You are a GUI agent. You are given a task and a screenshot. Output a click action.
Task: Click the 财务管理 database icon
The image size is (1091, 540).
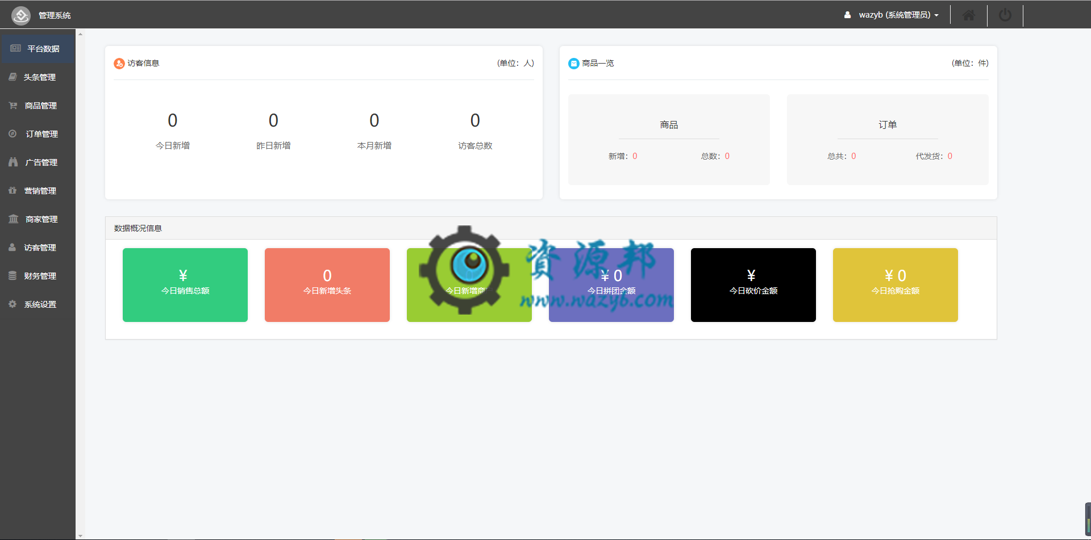pyautogui.click(x=13, y=275)
